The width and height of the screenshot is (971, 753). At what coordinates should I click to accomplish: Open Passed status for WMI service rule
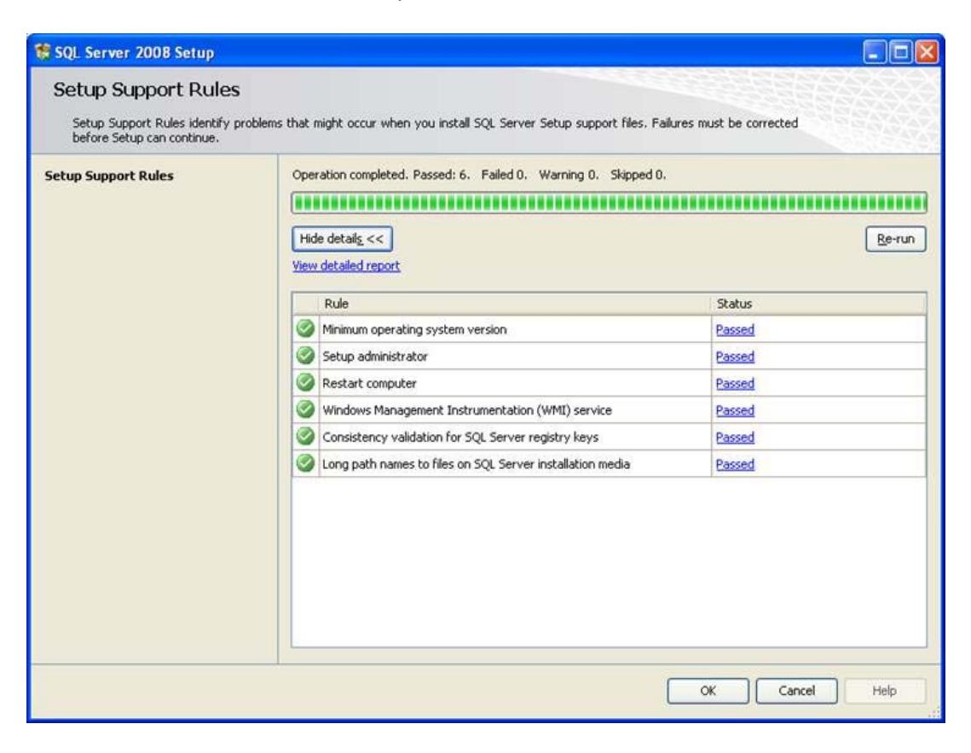735,410
